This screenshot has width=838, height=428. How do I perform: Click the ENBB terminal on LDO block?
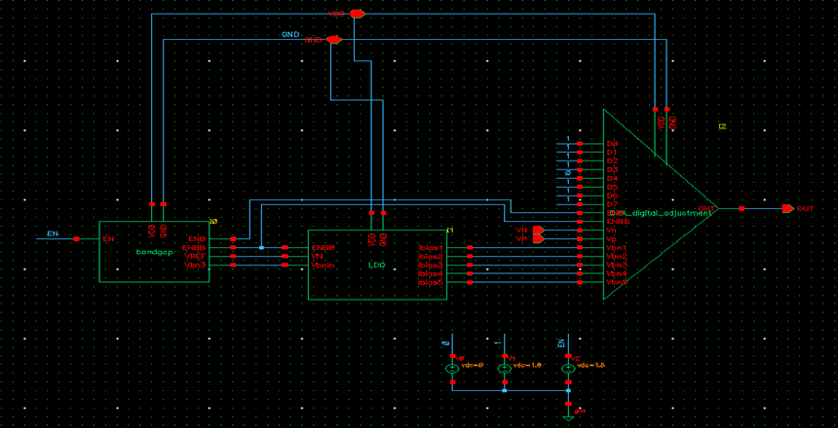pyautogui.click(x=286, y=247)
